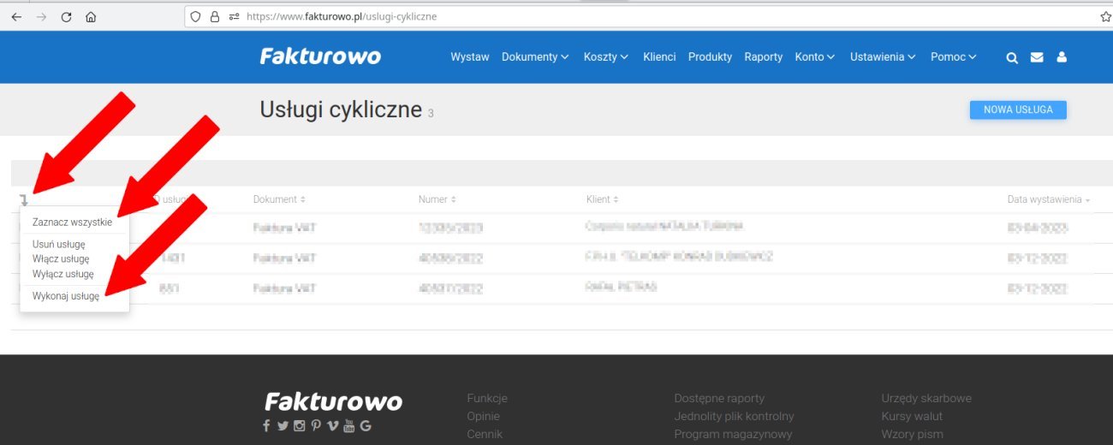Click the shield tracking protection icon
Viewport: 1113px width, 445px height.
[195, 16]
